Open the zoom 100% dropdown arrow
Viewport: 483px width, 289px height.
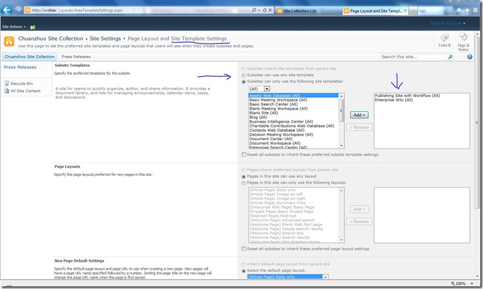pyautogui.click(x=471, y=283)
